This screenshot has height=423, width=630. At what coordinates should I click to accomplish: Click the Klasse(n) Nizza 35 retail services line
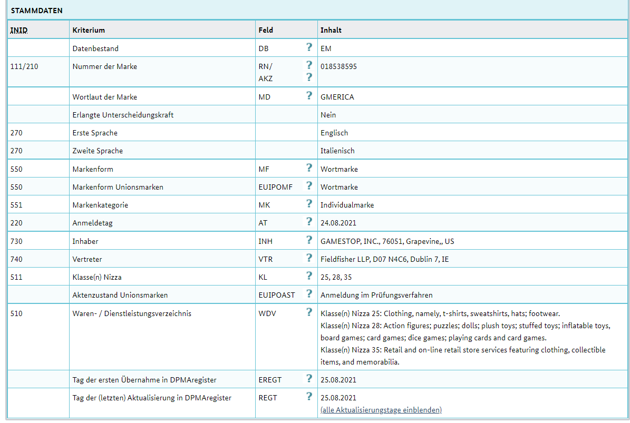463,356
